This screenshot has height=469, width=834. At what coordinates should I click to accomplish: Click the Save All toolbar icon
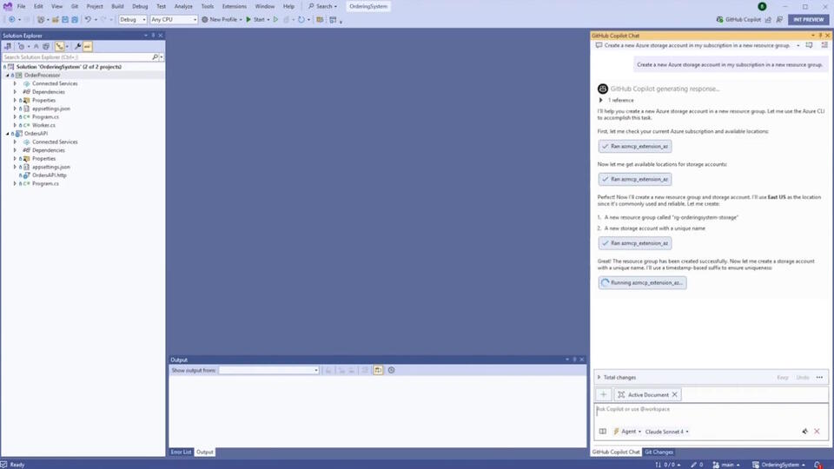[x=75, y=19]
